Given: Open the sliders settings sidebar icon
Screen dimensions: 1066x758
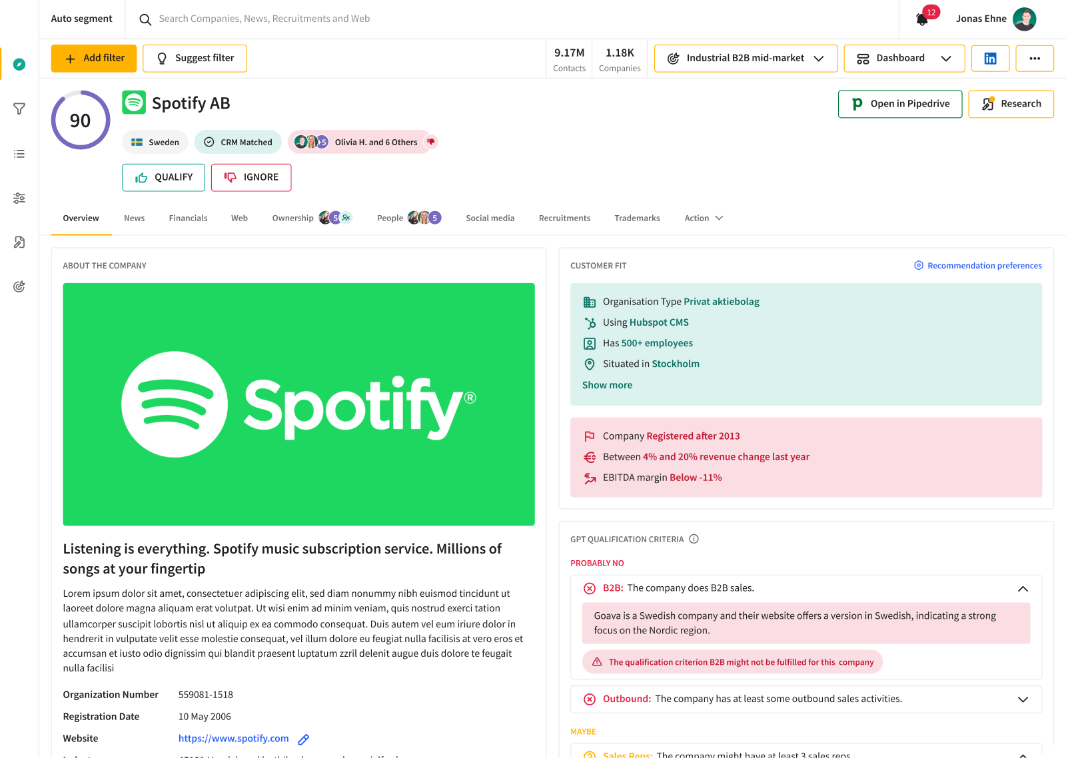Looking at the screenshot, I should pyautogui.click(x=19, y=198).
